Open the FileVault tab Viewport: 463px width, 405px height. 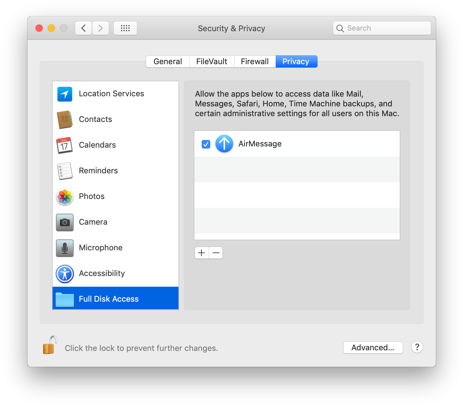click(212, 61)
